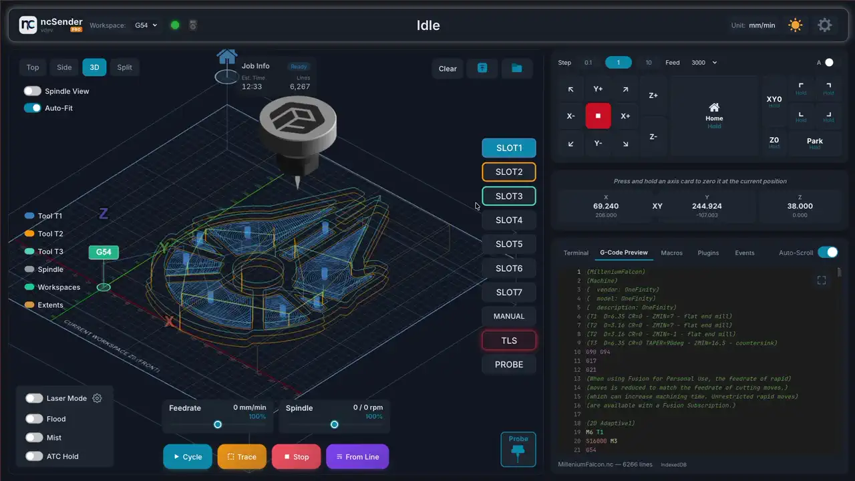Image resolution: width=855 pixels, height=481 pixels.
Task: Set step size to 10
Action: point(648,62)
